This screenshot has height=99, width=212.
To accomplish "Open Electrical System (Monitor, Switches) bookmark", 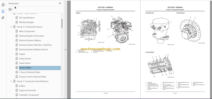I will (35, 45).
